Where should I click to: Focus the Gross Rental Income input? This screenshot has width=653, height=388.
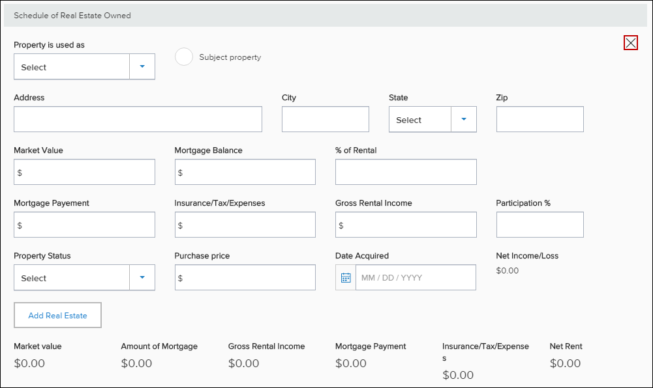[x=406, y=225]
